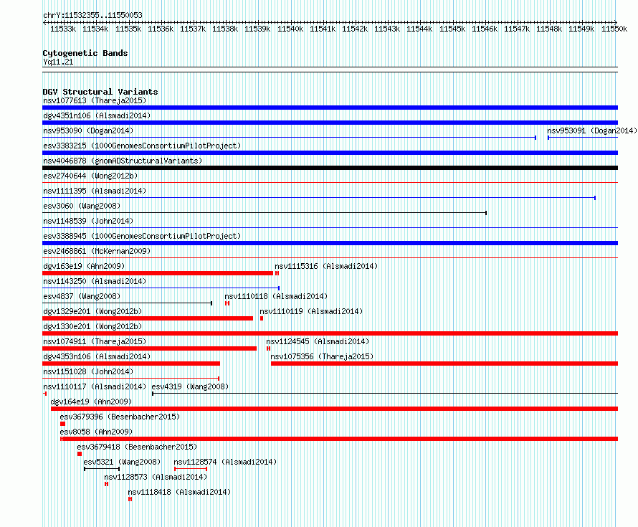The height and width of the screenshot is (527, 638).
Task: Open dgv1330e201 (Wong2012b) label
Action: click(x=92, y=326)
